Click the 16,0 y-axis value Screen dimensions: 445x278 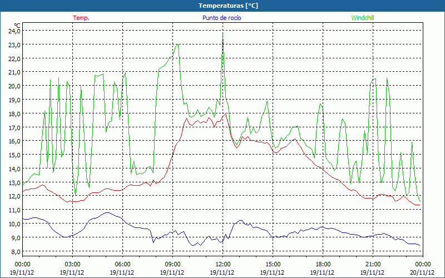click(x=14, y=141)
